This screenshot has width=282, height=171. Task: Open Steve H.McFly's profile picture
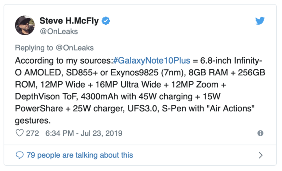click(25, 26)
